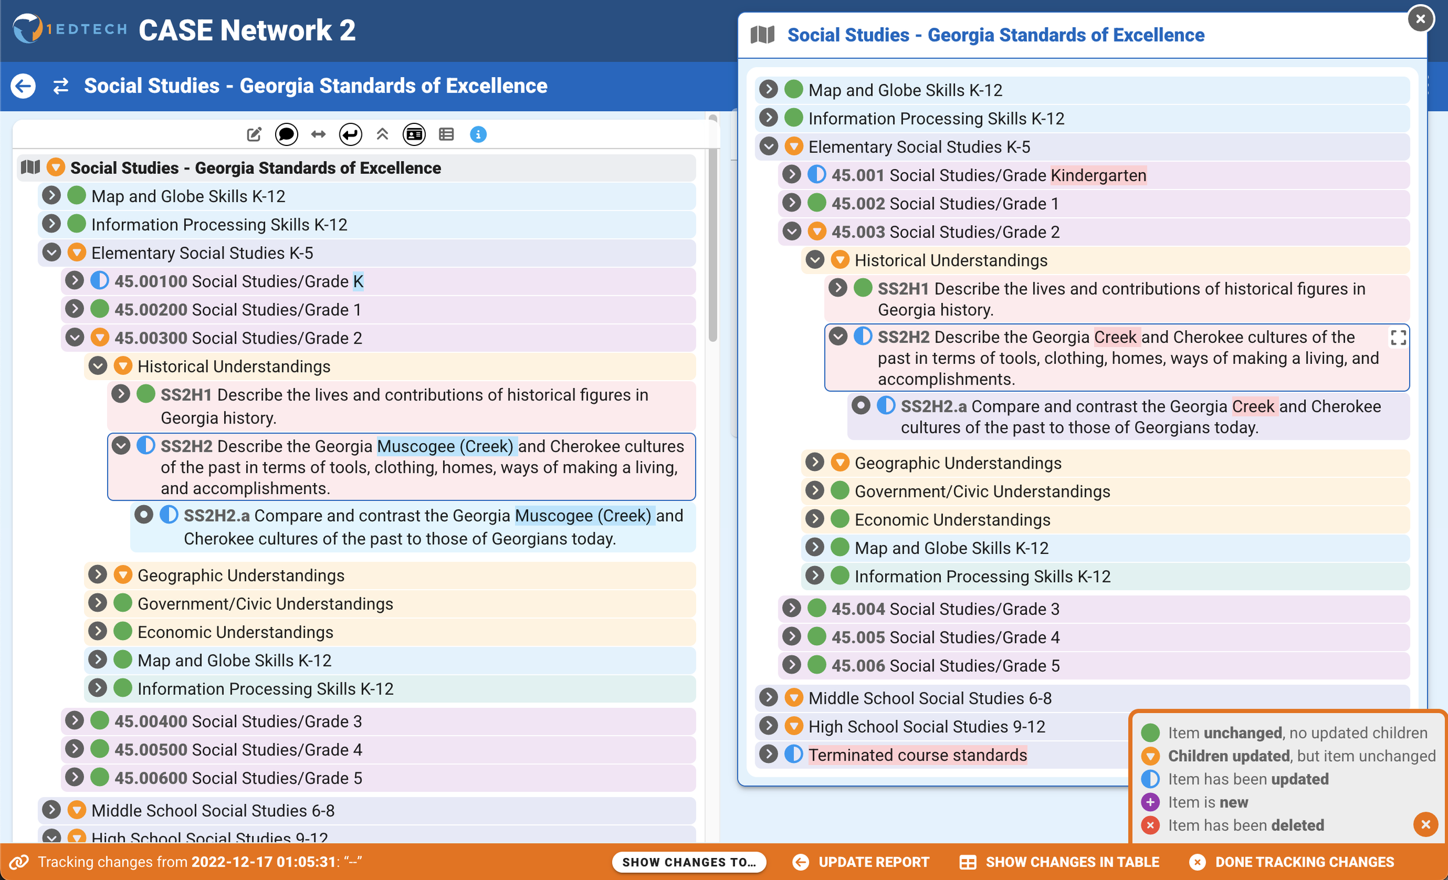Expand right 45.001 Social Studies/Grade Kindergarten
This screenshot has height=880, width=1448.
pyautogui.click(x=792, y=174)
